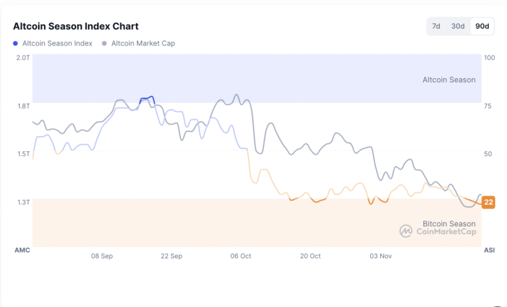Click the Bitcoin Season zone label
This screenshot has height=307, width=507.
pyautogui.click(x=449, y=223)
